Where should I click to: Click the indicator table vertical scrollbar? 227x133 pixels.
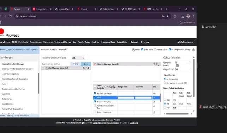[x=160, y=98]
